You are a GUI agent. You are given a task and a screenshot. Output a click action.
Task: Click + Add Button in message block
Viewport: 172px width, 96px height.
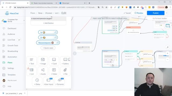(x=48, y=23)
